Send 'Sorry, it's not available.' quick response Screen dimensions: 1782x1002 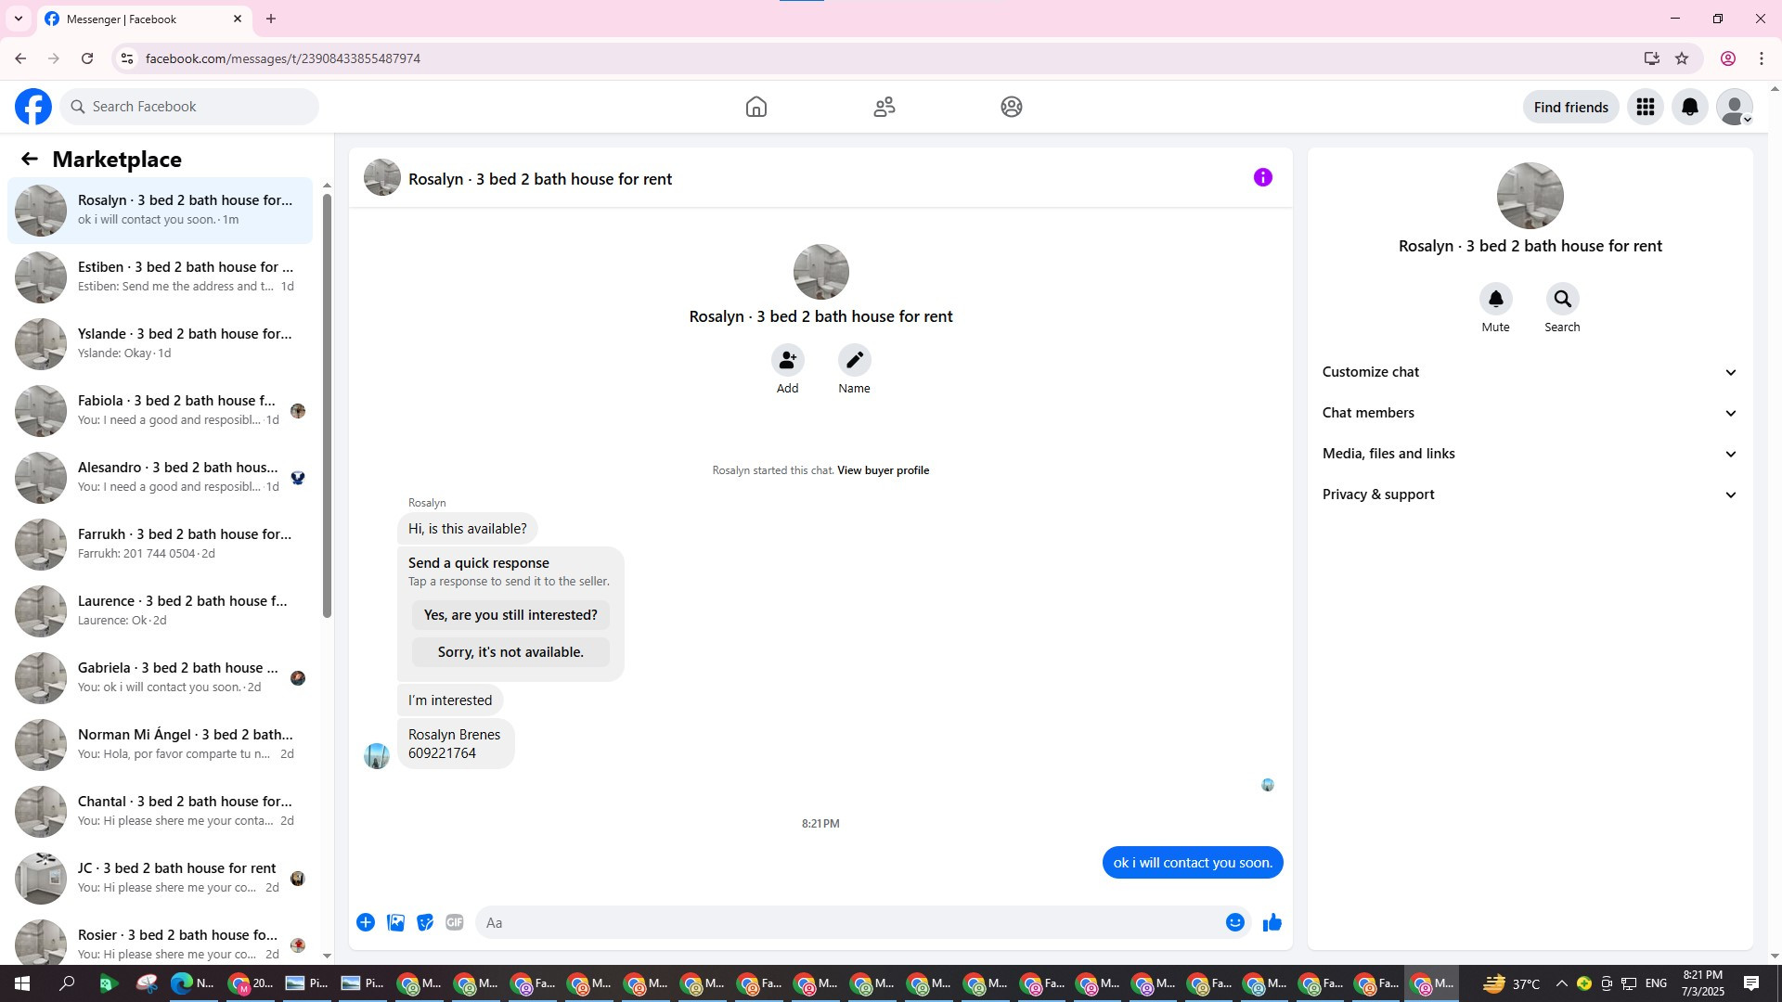click(x=510, y=652)
